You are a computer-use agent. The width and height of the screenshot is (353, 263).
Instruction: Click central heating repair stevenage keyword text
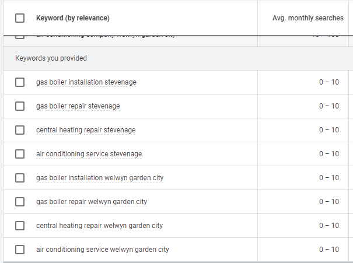pos(86,130)
